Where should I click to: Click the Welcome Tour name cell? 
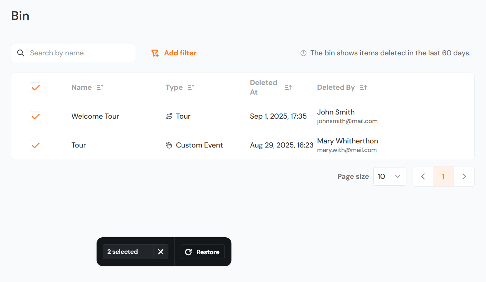[95, 116]
